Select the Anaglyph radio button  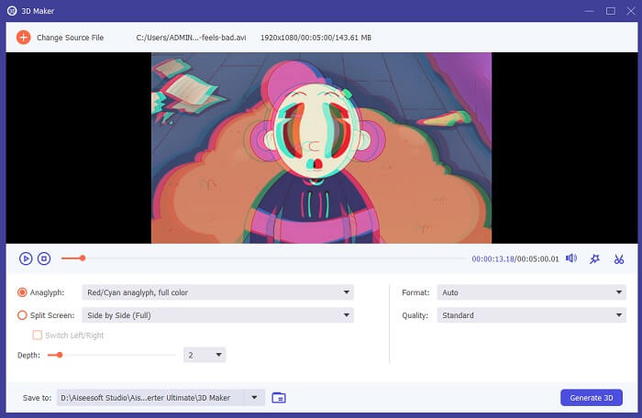click(22, 292)
